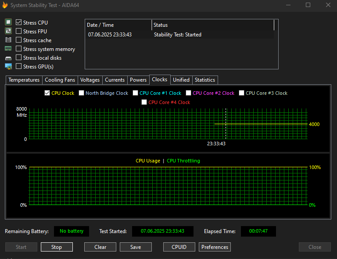337x259 pixels.
Task: Select the Clocks tab
Action: [x=160, y=79]
